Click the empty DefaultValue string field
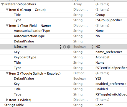Image resolution: width=127 pixels, height=107 pixels. pos(110,41)
